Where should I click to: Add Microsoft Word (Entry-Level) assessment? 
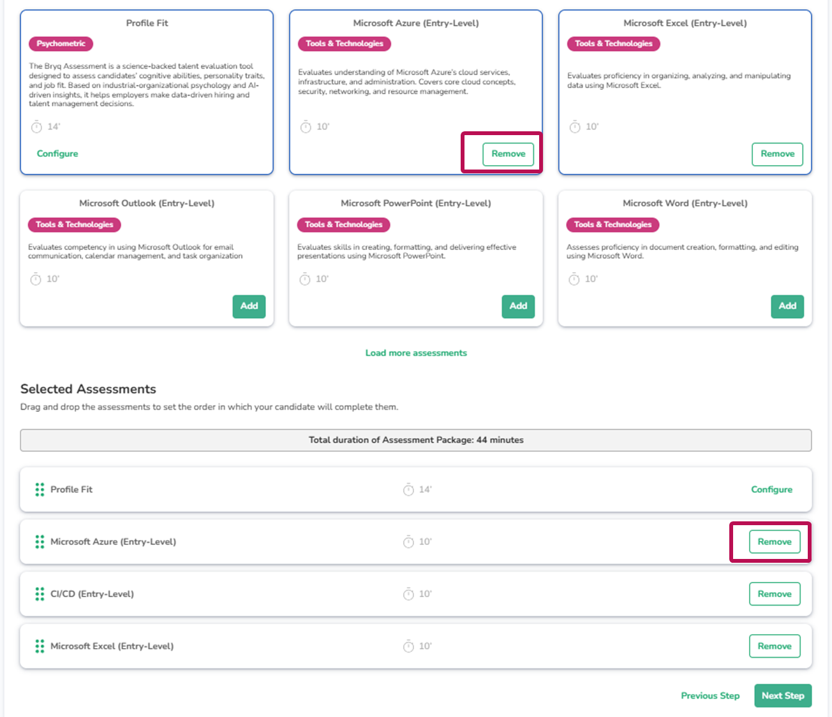click(787, 306)
